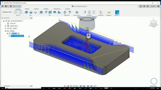This screenshot has height=90, width=161.
Task: Click the NC program icon in Setup group
Action: click(21, 12)
